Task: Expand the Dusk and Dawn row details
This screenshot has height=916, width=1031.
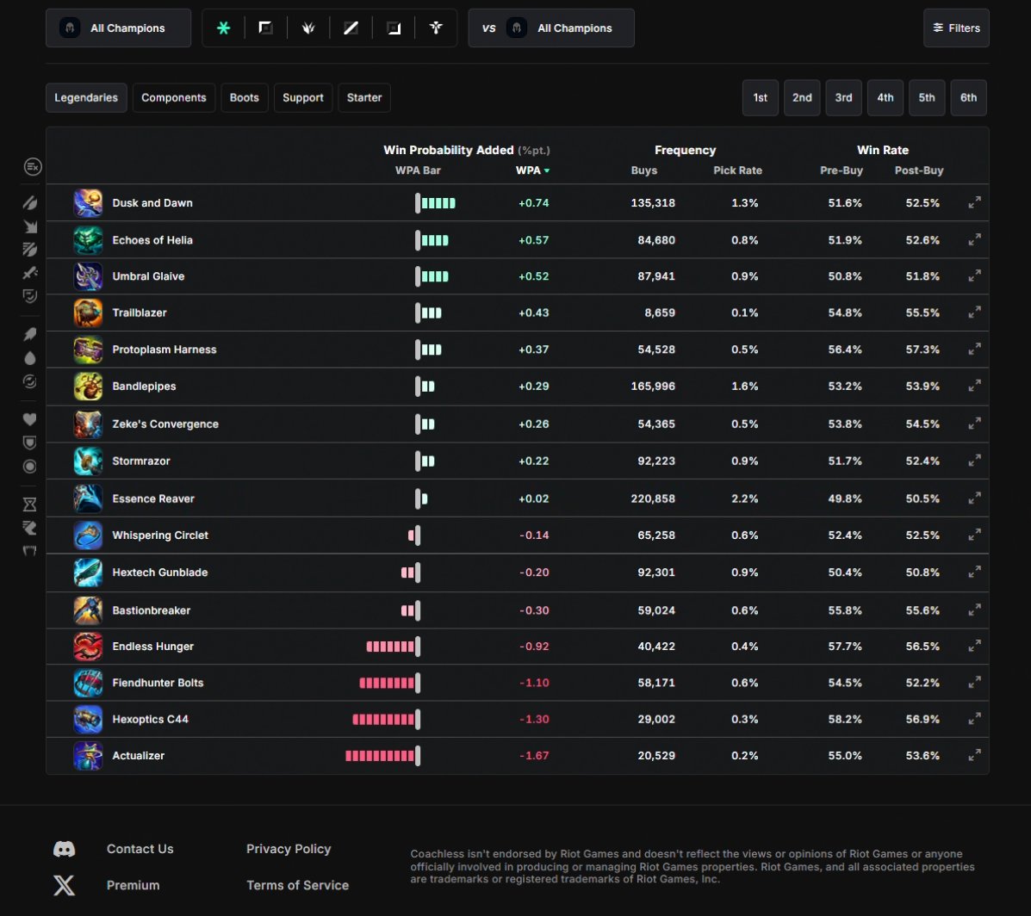Action: pyautogui.click(x=974, y=202)
